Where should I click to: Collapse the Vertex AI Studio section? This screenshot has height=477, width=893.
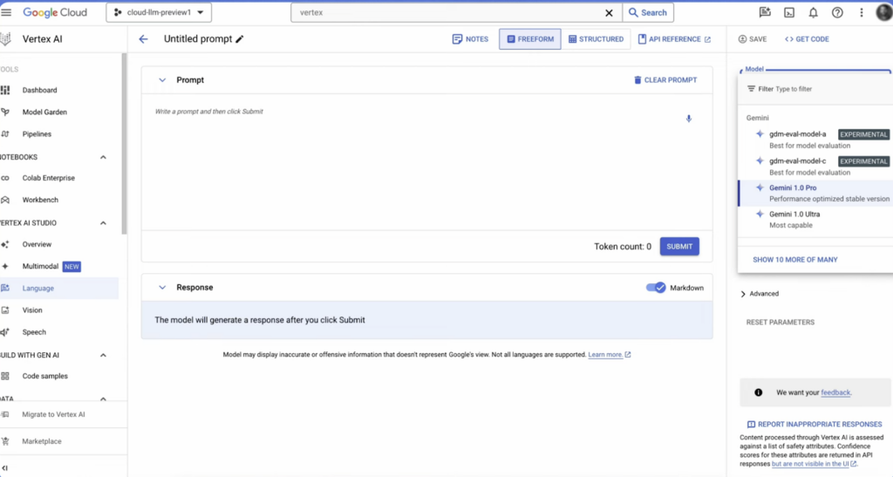pos(103,223)
